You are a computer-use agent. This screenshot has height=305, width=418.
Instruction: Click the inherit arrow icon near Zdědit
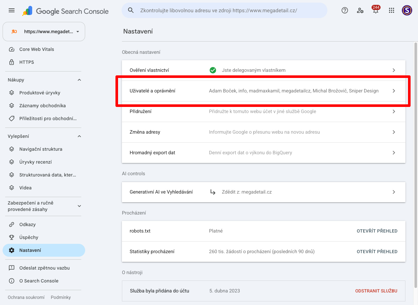coord(213,192)
